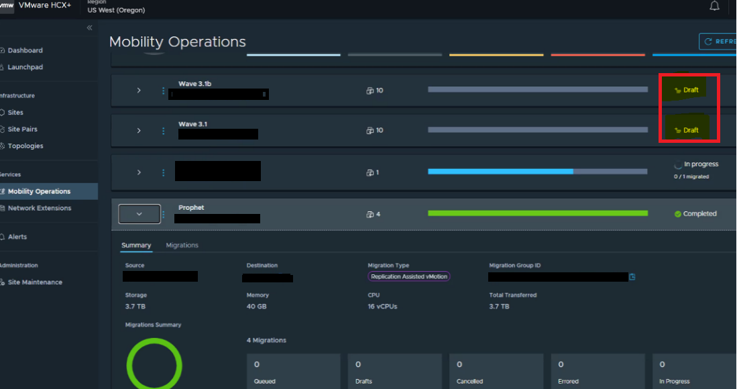
Task: Click the Refresh button
Action: point(718,42)
